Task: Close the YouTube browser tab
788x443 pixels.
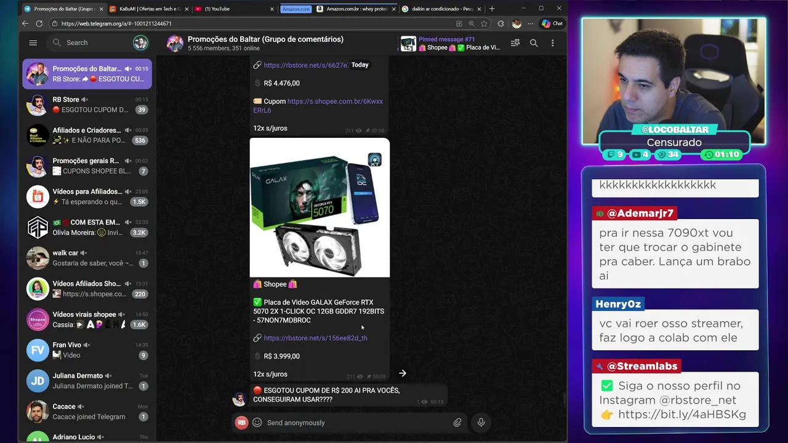Action: 272,9
